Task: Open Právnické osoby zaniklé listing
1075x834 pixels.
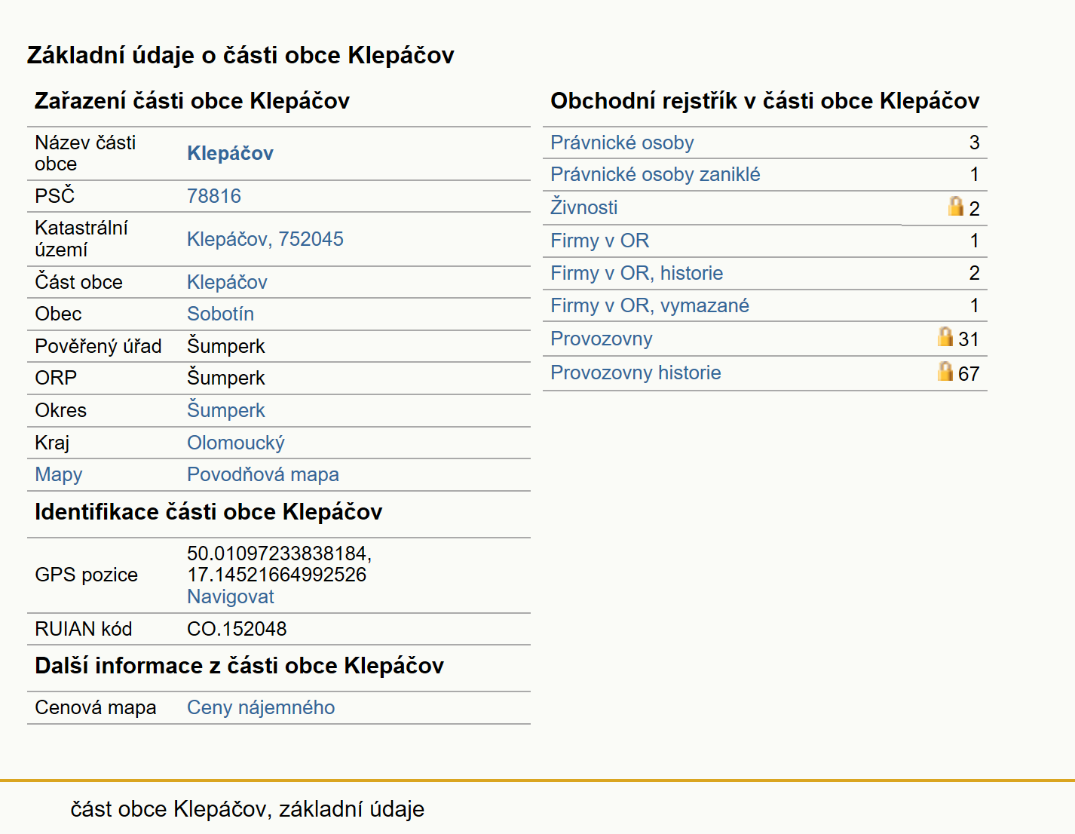Action: (x=655, y=174)
